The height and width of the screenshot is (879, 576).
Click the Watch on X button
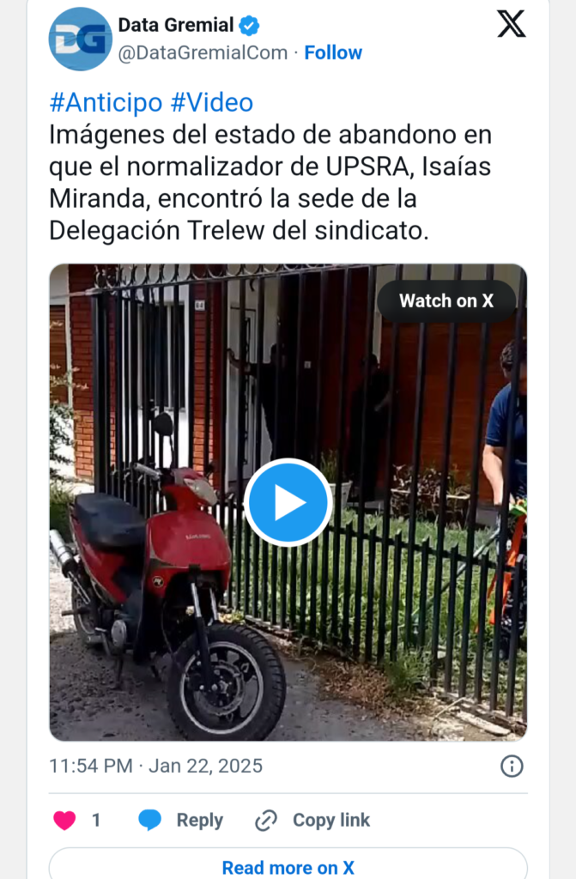click(x=446, y=301)
